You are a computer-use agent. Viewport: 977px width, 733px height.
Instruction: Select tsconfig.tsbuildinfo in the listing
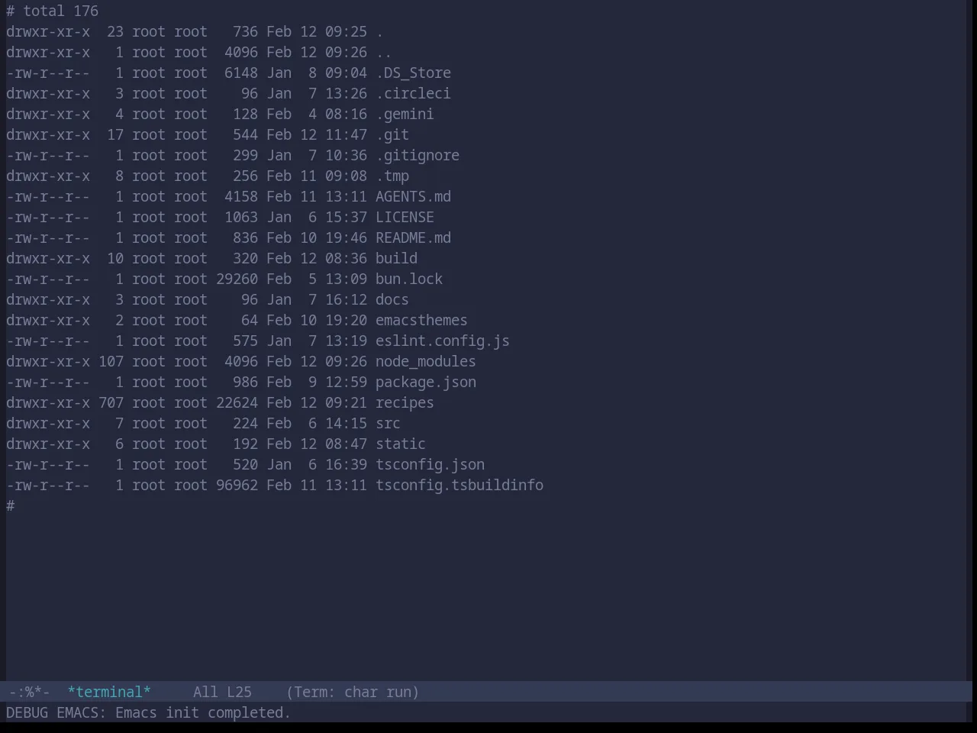459,485
